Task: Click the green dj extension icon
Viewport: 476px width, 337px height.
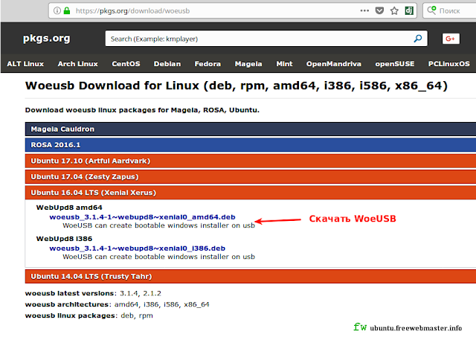Action: (x=409, y=10)
